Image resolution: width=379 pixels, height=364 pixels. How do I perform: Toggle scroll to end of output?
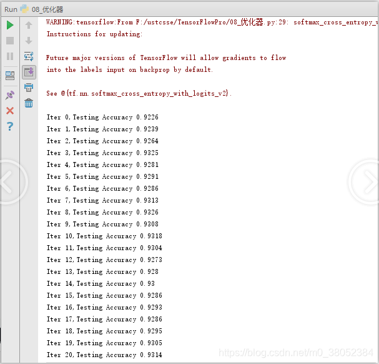pos(29,72)
